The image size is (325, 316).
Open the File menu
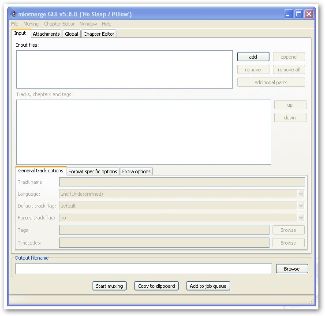[x=15, y=24]
